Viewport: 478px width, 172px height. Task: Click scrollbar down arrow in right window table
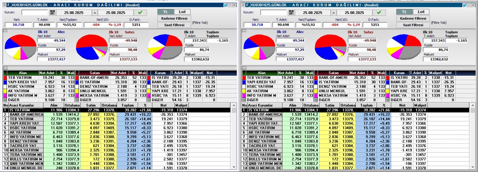coord(473,167)
